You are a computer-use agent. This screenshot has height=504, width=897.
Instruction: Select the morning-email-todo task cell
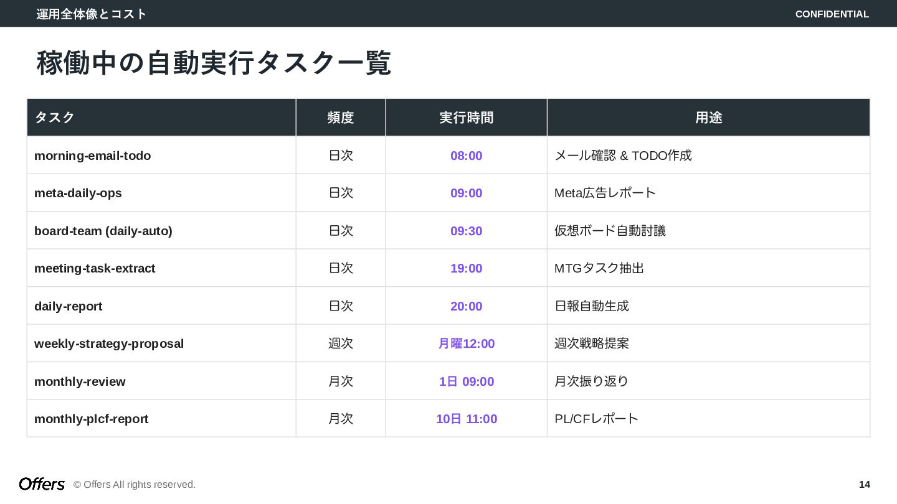pos(93,156)
